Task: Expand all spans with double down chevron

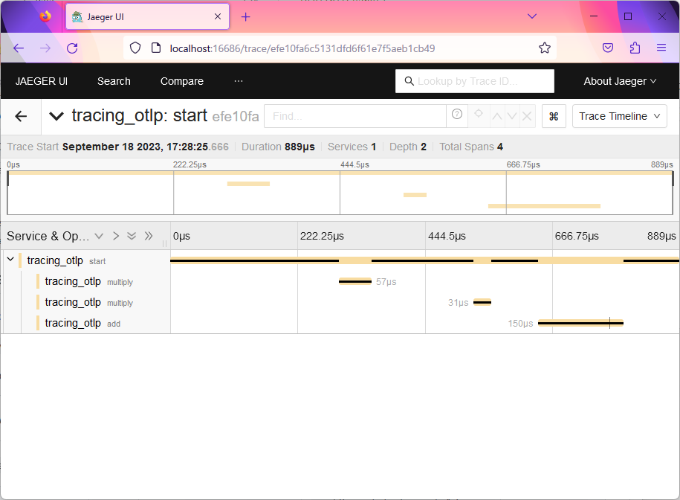Action: pyautogui.click(x=132, y=236)
